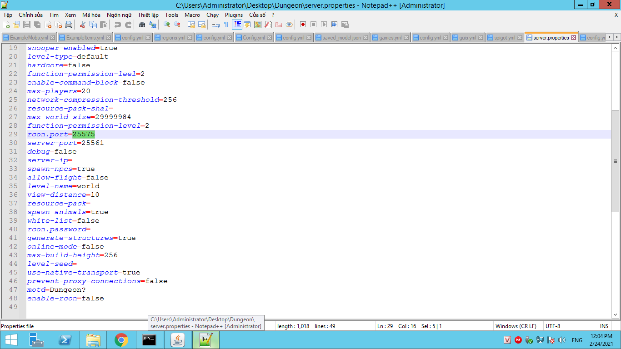Start macro recording with the red record icon
Image resolution: width=621 pixels, height=349 pixels.
(x=303, y=25)
